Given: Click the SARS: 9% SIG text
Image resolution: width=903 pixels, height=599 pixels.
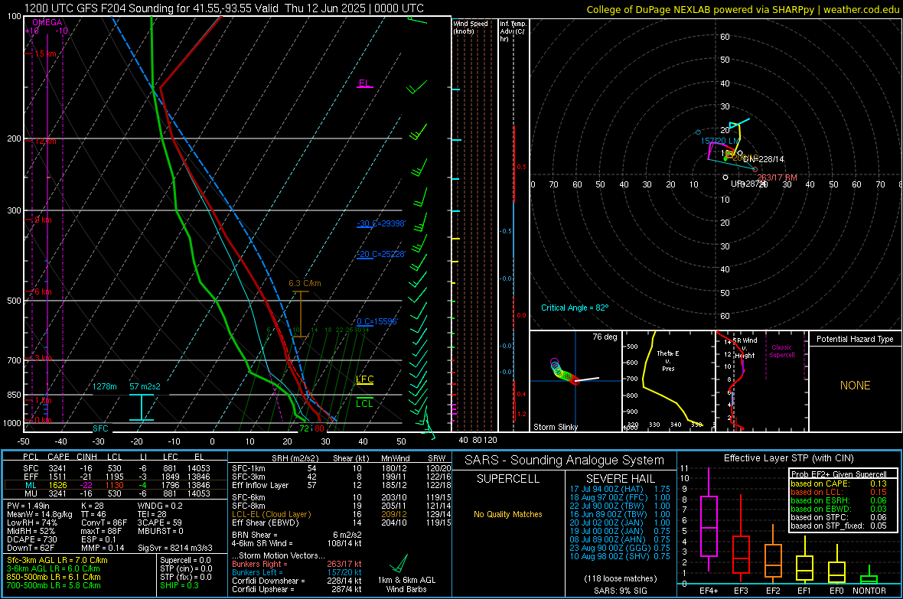Looking at the screenshot, I should pos(620,591).
